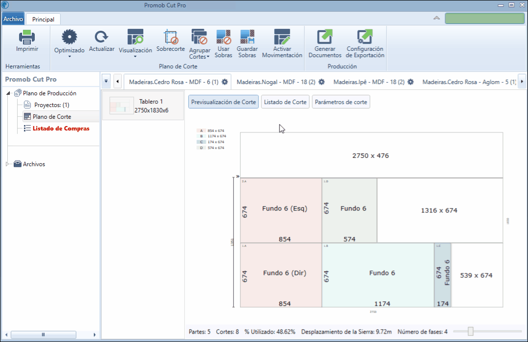Select the 1316 x 674 leftover area
Screen dimensions: 528x342
(440, 211)
